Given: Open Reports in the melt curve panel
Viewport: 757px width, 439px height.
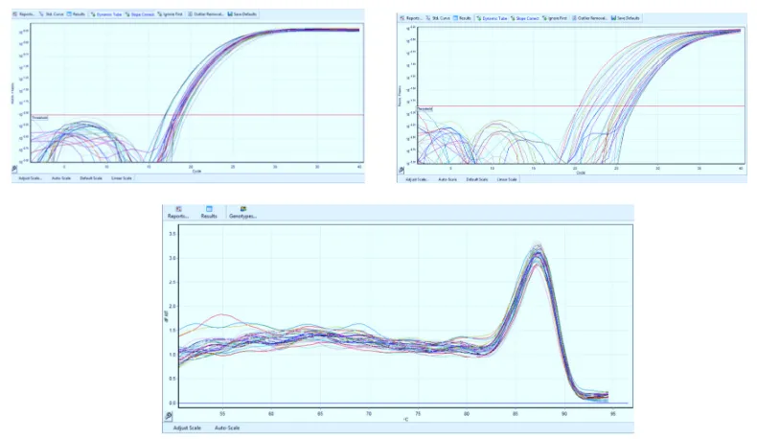Looking at the screenshot, I should coord(178,213).
